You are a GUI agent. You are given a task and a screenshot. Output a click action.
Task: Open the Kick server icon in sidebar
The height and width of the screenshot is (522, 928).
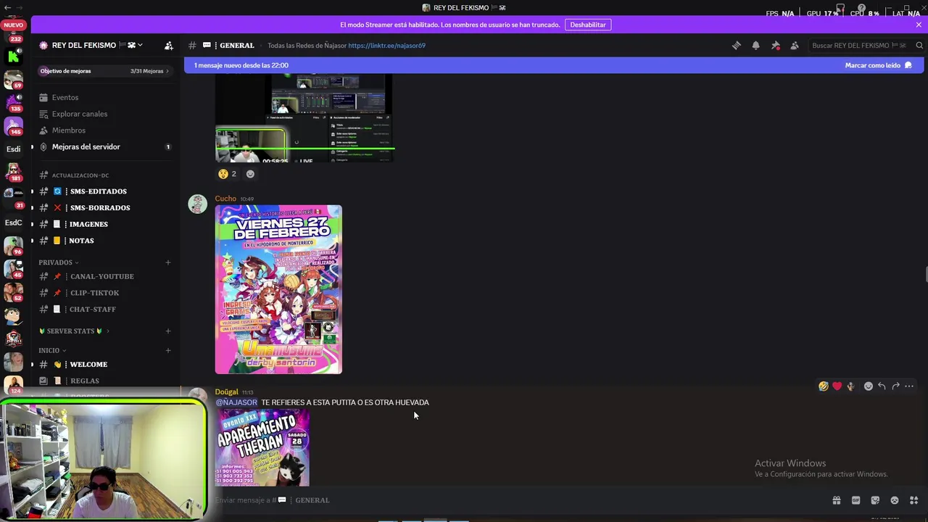coord(13,57)
